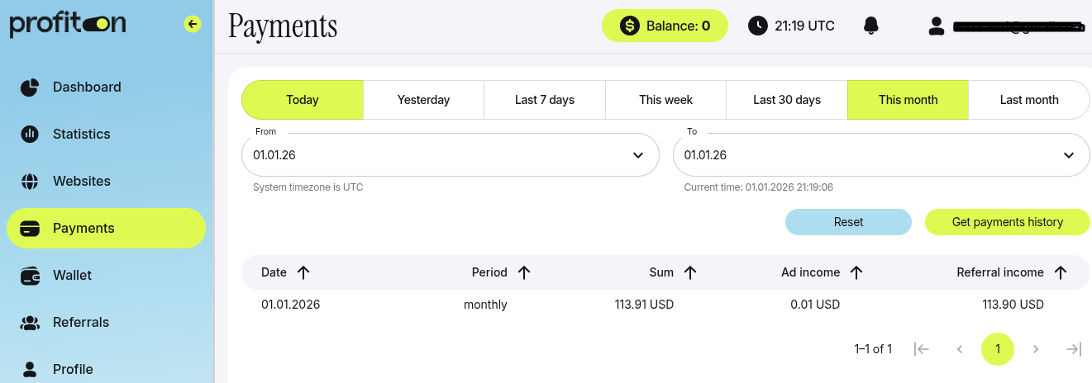Collapse sidebar with the arrow icon
1092x383 pixels.
[193, 25]
